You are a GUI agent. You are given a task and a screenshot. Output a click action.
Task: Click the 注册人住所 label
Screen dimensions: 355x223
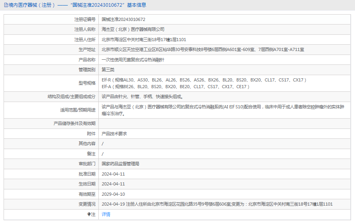(85, 40)
